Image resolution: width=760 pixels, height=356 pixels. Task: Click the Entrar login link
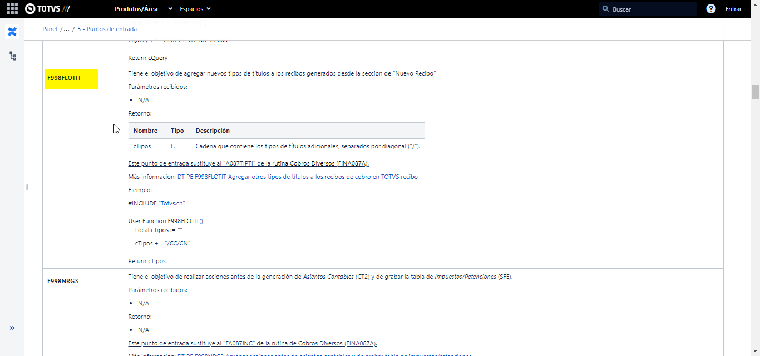coord(733,9)
